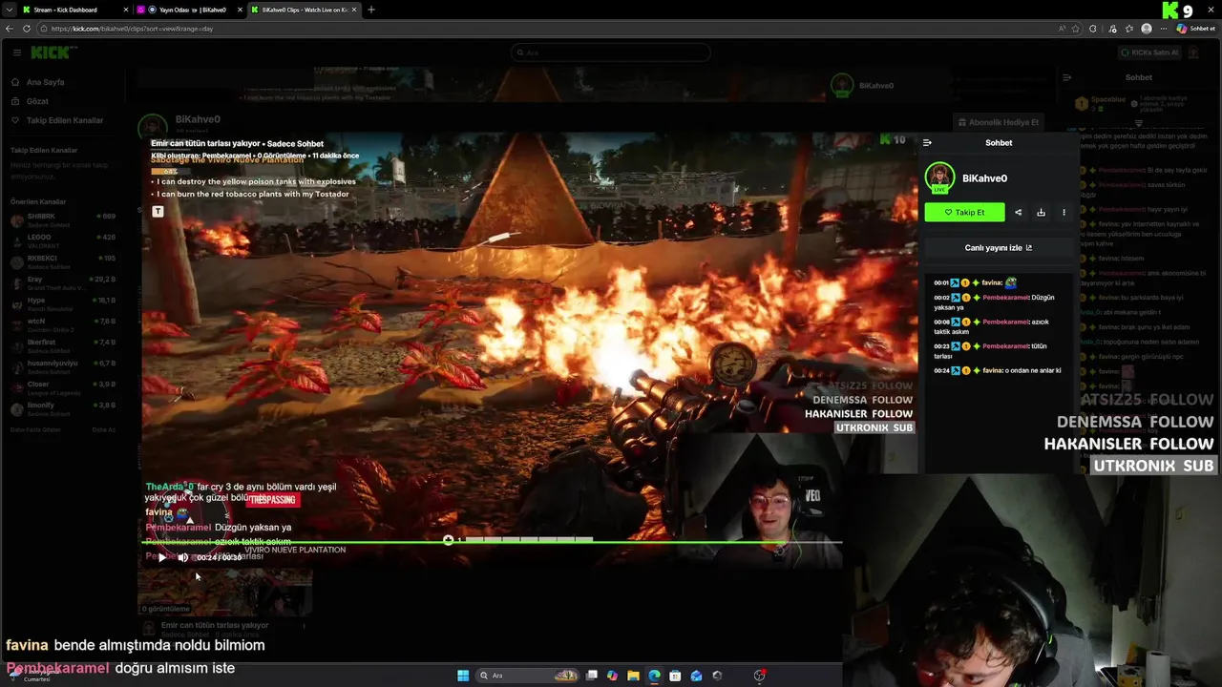Click BiKahve0 channel name in clip panel

pos(984,178)
